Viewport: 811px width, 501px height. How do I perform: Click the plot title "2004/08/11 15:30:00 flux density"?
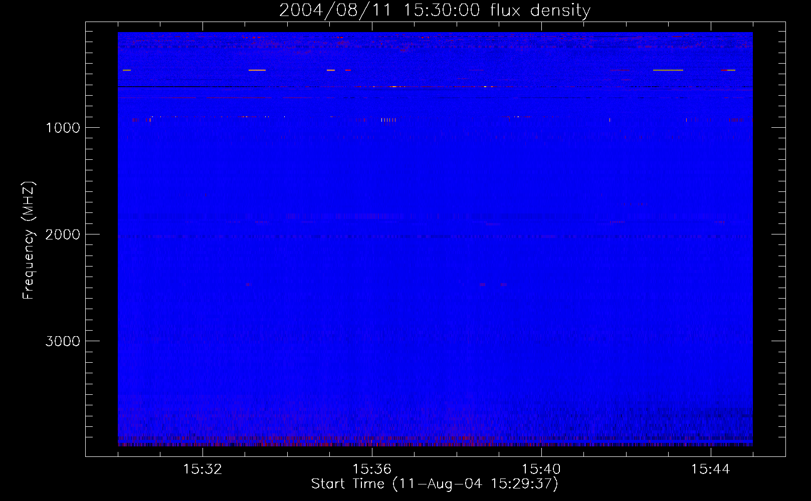(x=435, y=10)
